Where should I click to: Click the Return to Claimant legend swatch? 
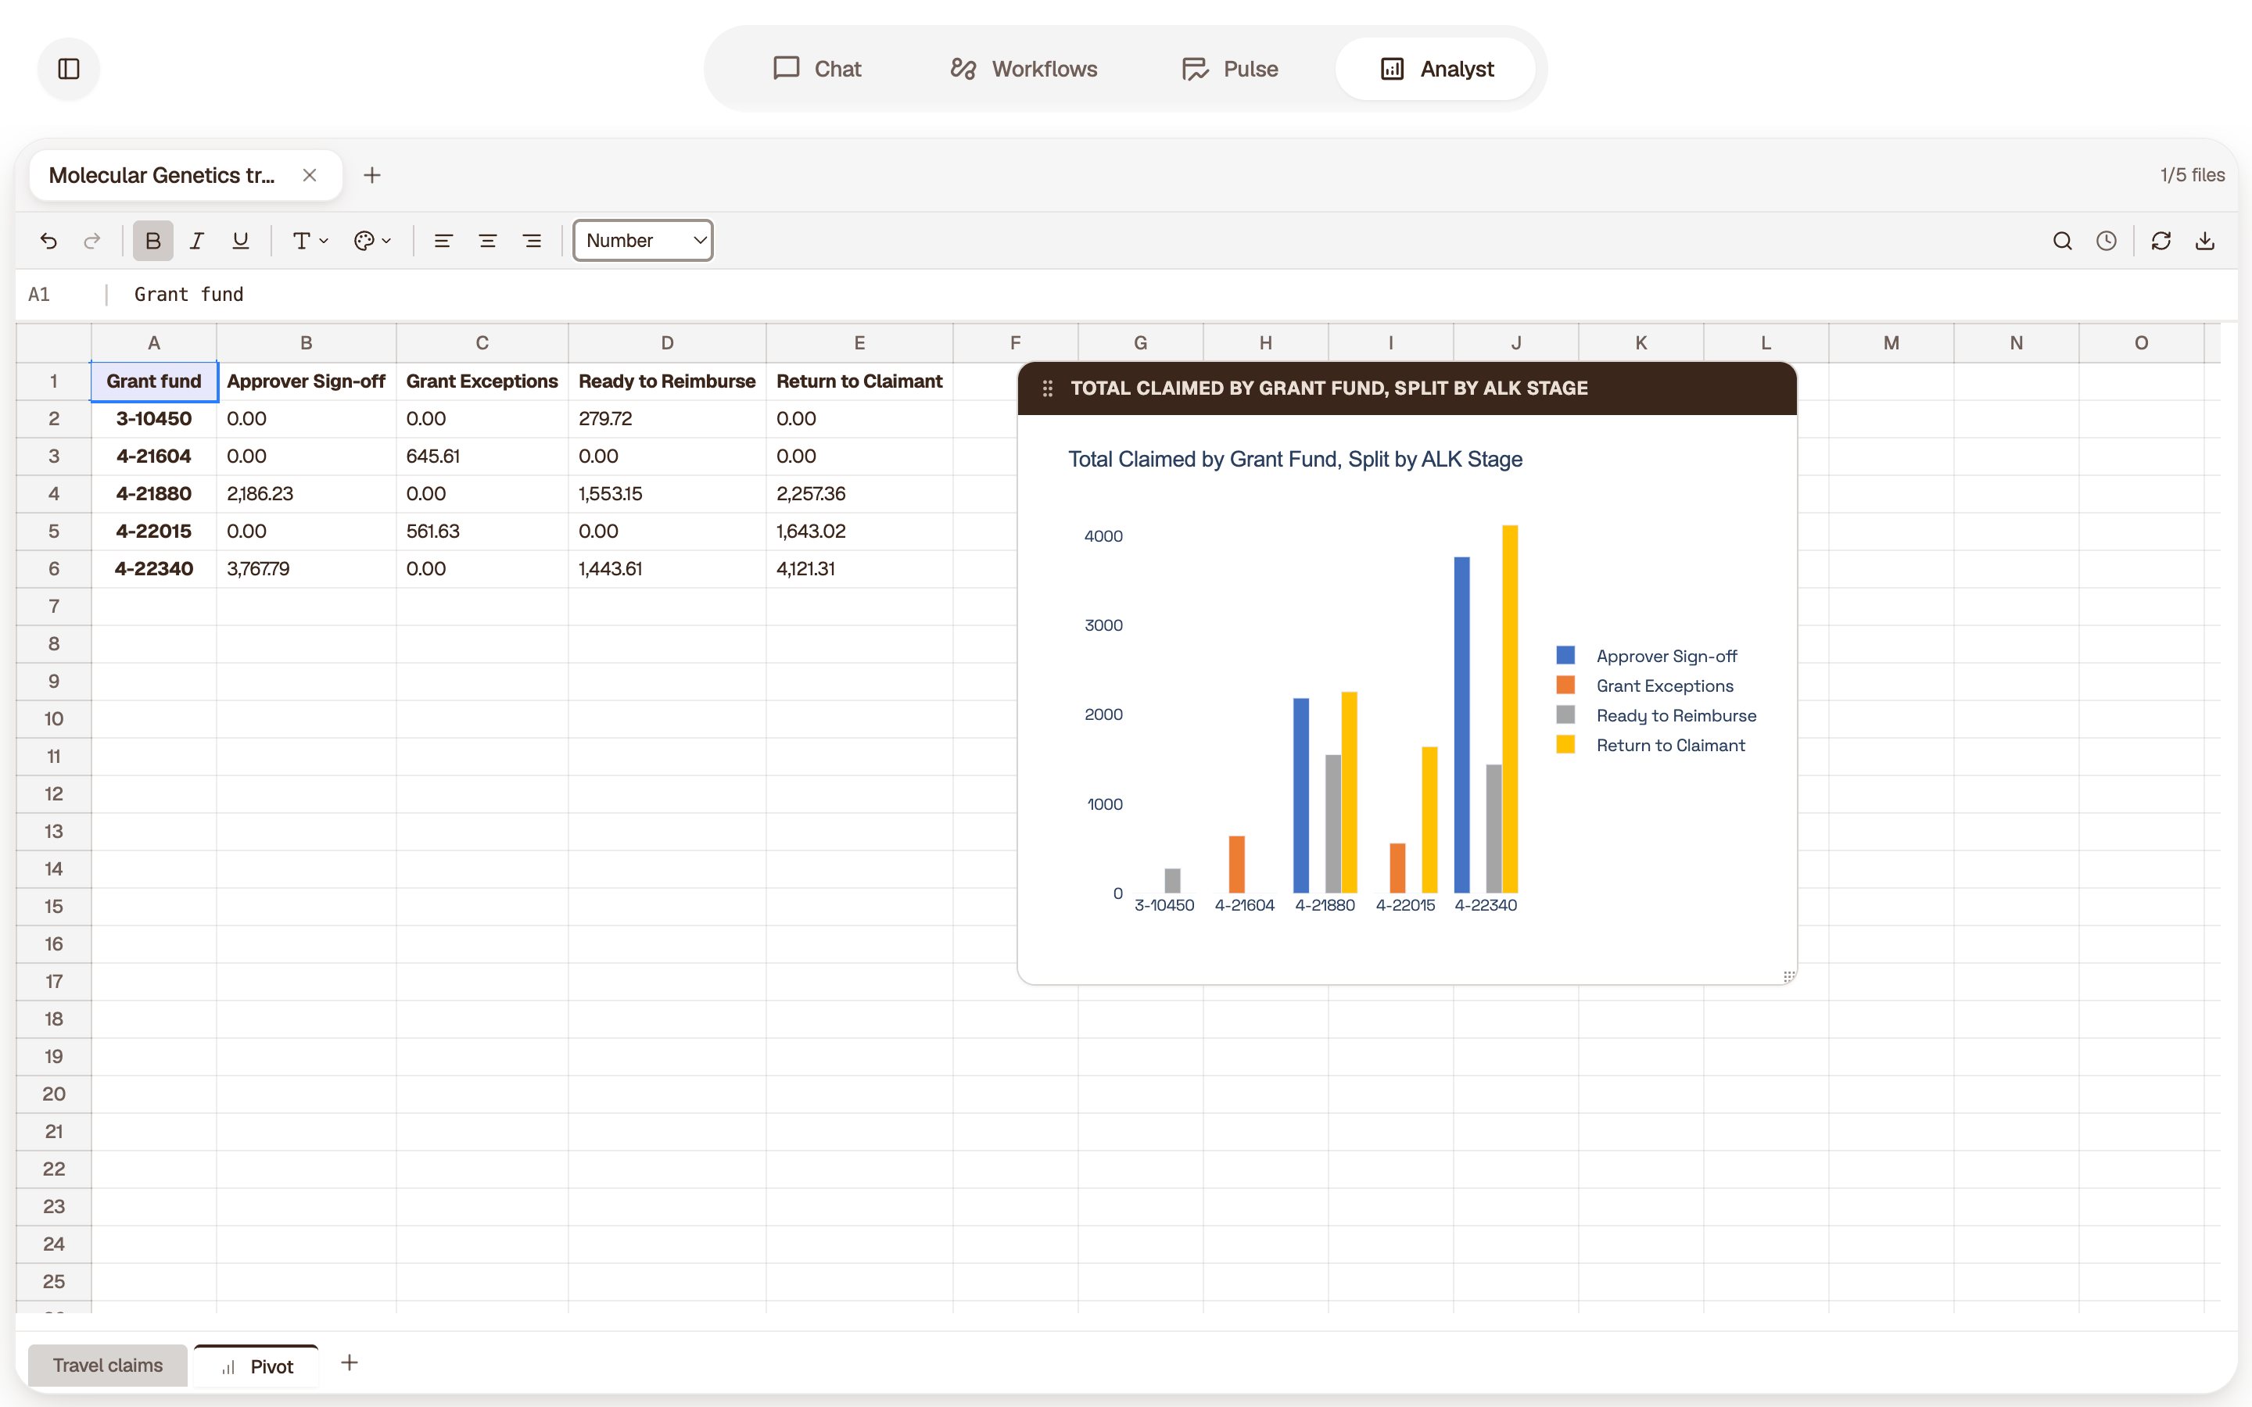(1566, 744)
